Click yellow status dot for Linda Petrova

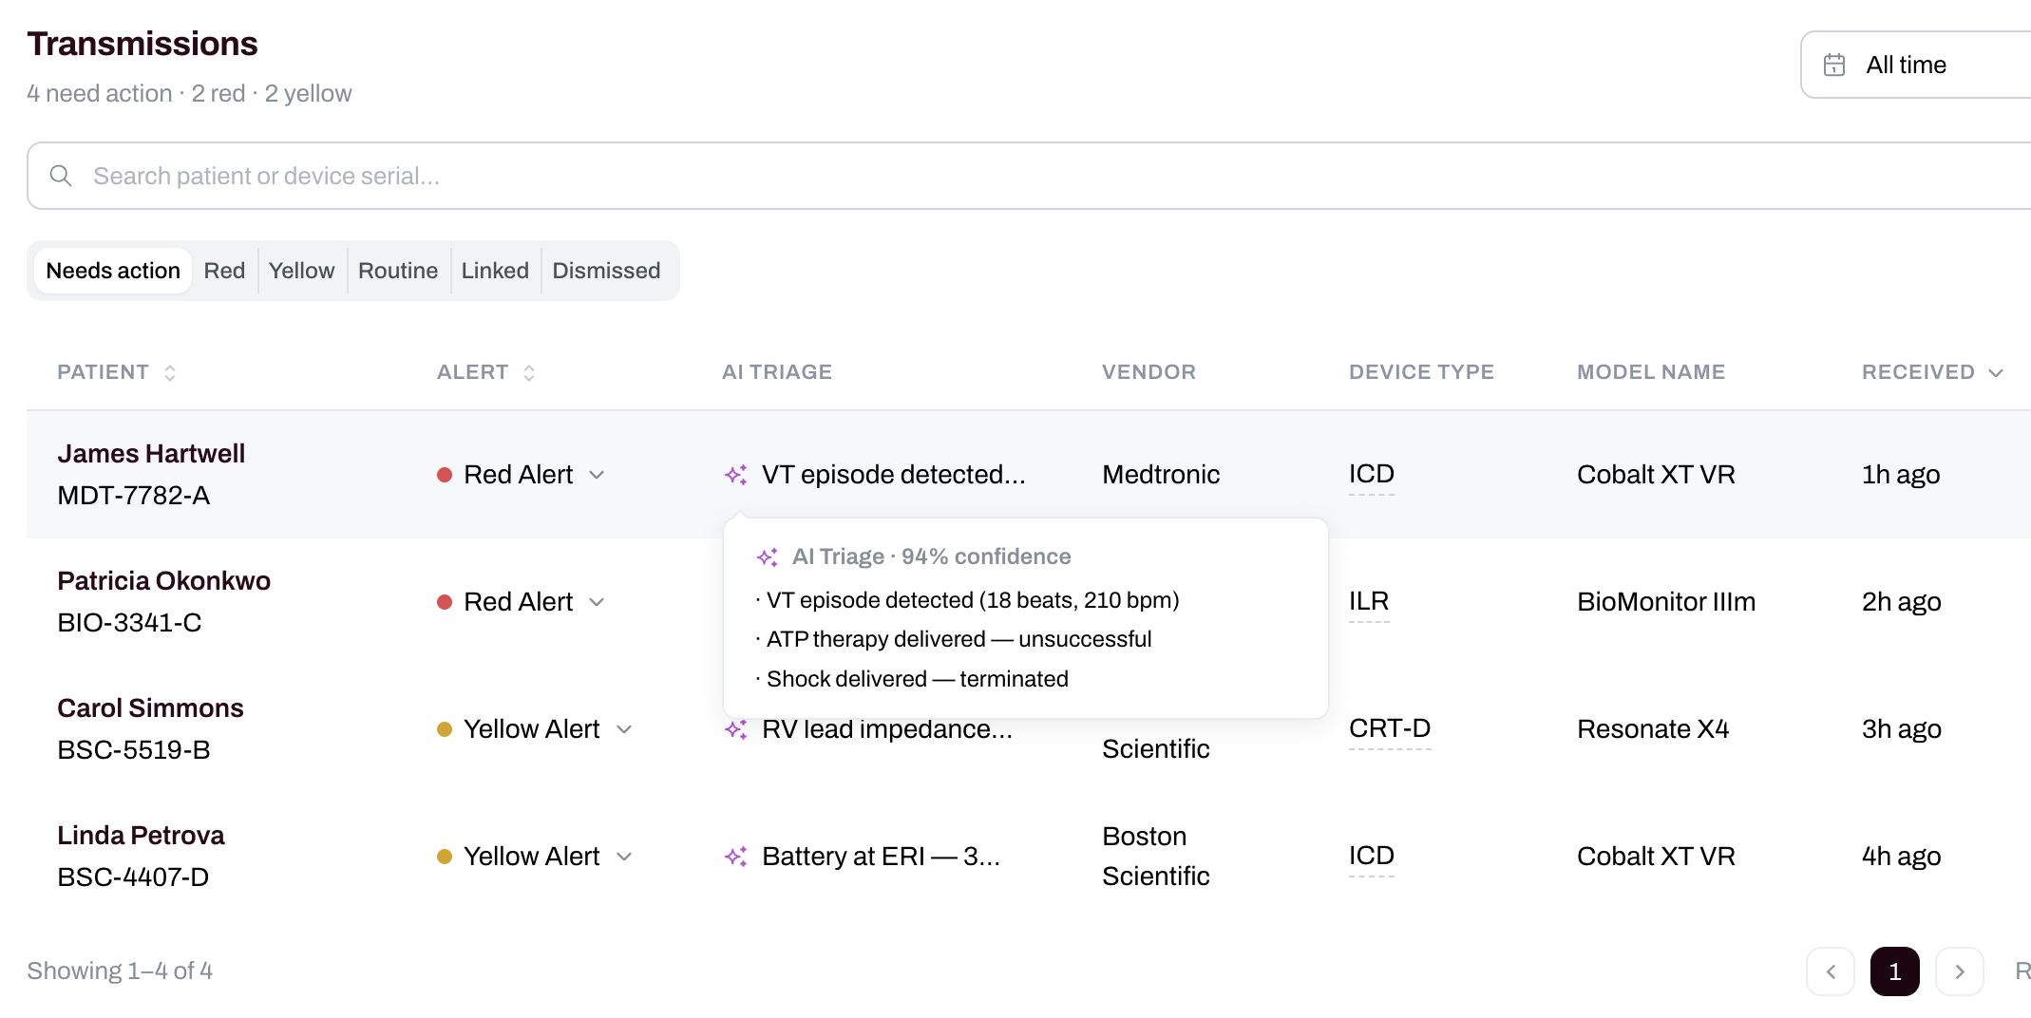[444, 857]
